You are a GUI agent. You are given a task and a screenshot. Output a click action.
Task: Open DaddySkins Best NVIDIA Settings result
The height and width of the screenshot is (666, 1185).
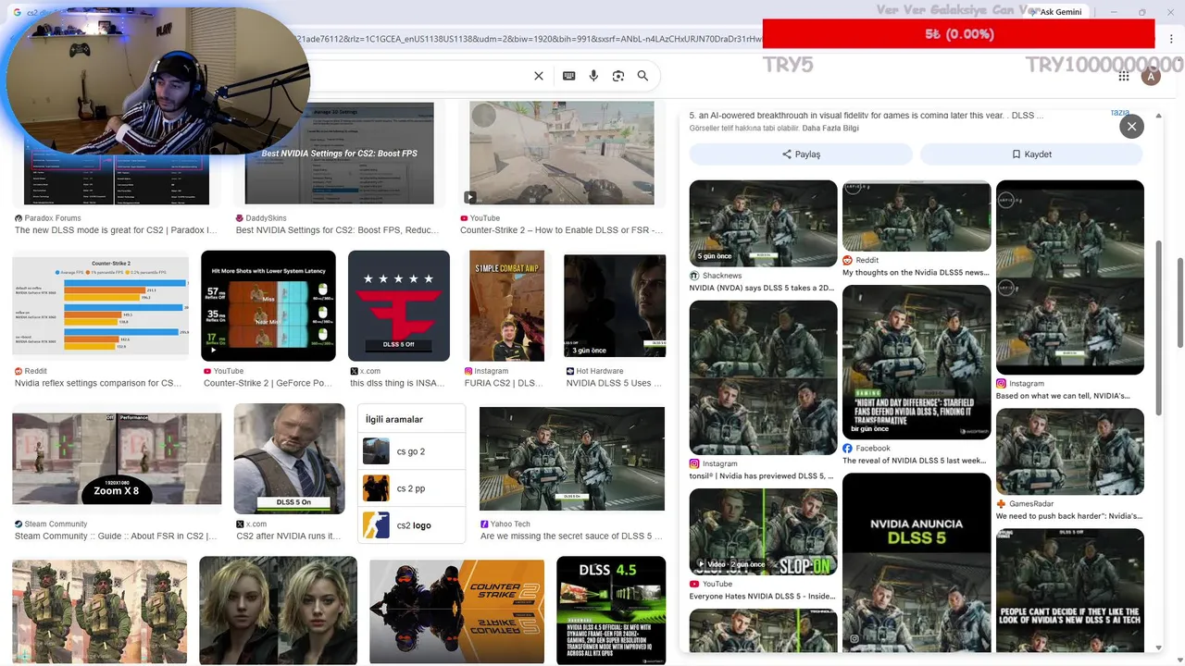[337, 230]
